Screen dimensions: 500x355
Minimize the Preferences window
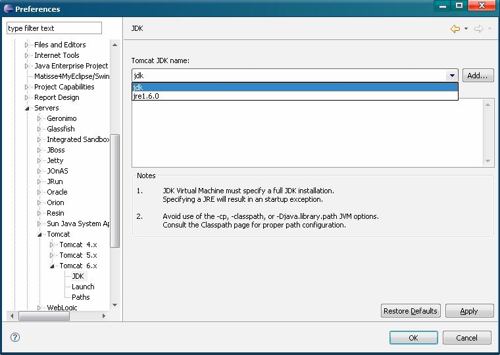click(x=443, y=5)
